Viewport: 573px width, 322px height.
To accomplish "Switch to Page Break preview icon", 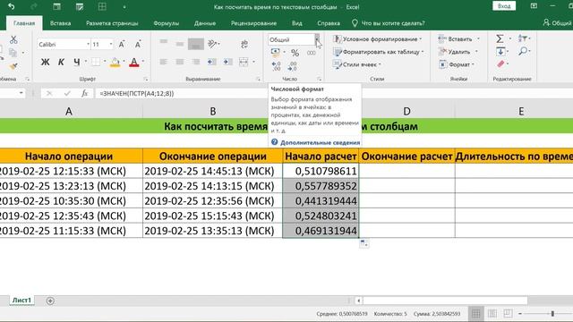I will [508, 313].
